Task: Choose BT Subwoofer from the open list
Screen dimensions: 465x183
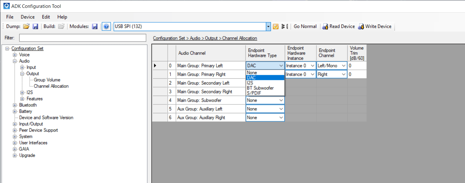Action: pos(265,88)
